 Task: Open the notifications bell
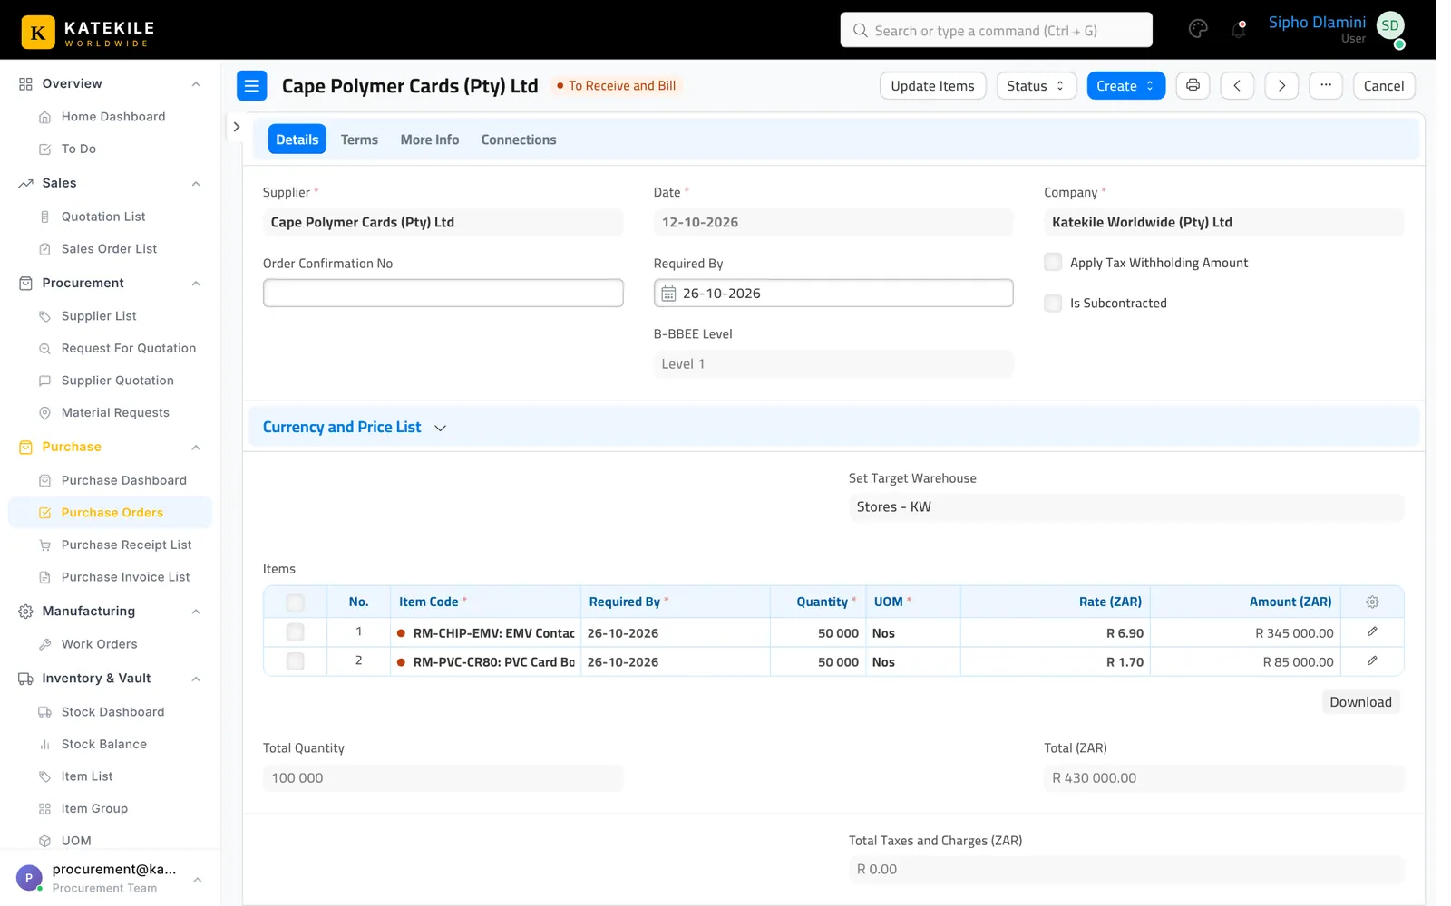click(x=1238, y=29)
